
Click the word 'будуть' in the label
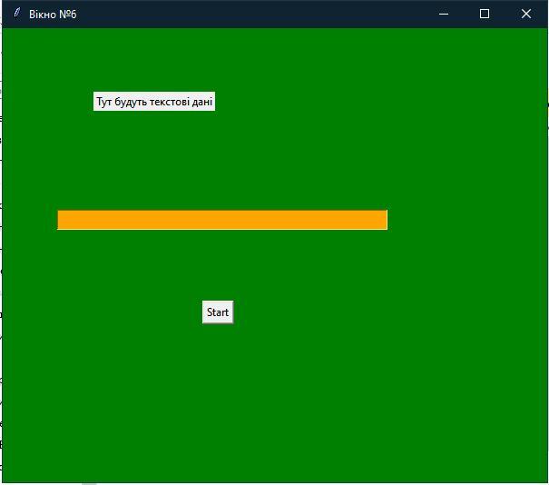point(131,102)
